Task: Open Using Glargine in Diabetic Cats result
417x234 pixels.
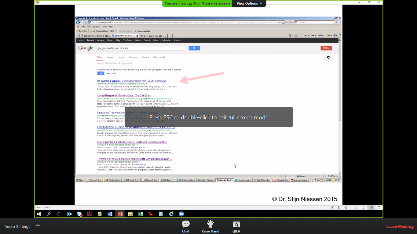Action: point(124,95)
